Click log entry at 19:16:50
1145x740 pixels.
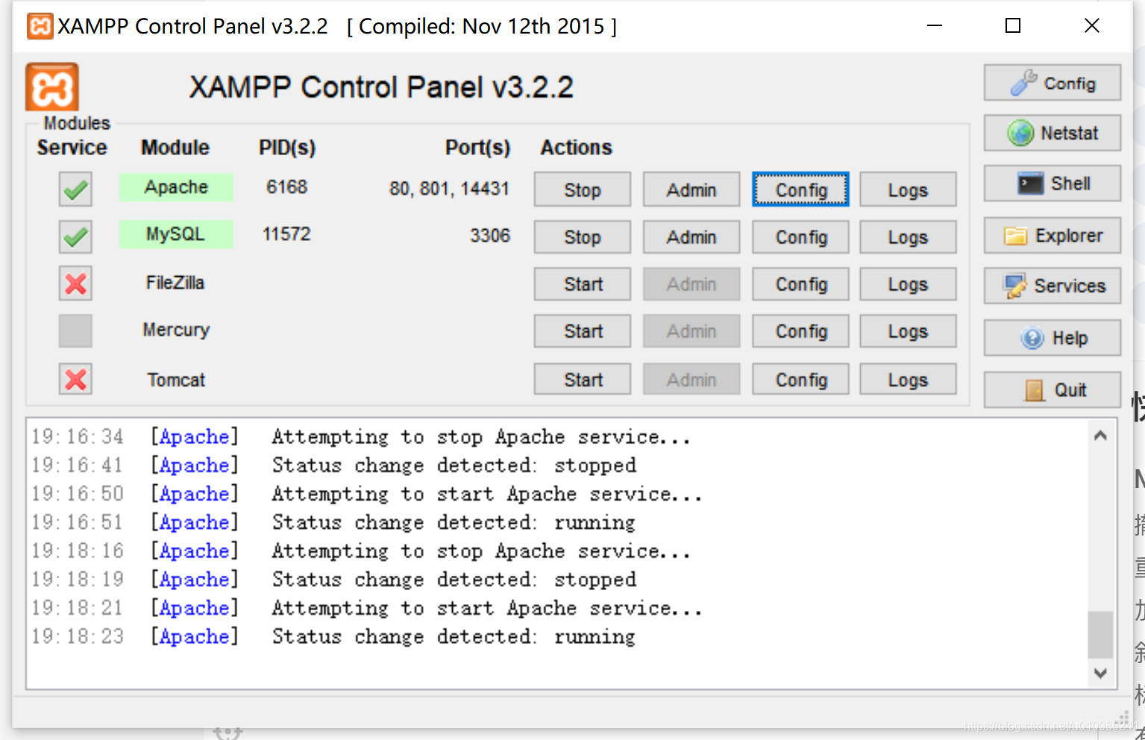tap(367, 493)
